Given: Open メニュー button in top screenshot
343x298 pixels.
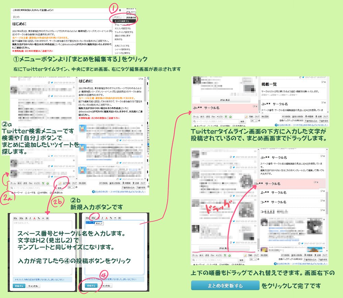Looking at the screenshot, I should point(117,17).
